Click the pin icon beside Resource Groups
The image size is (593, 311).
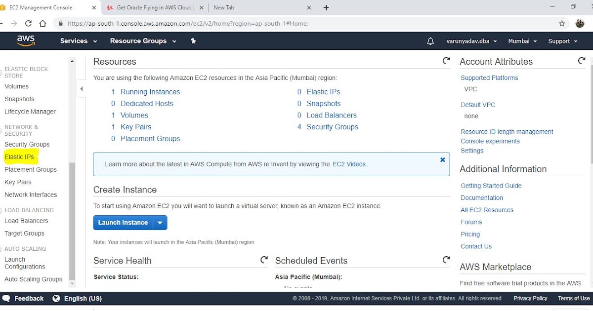(193, 41)
